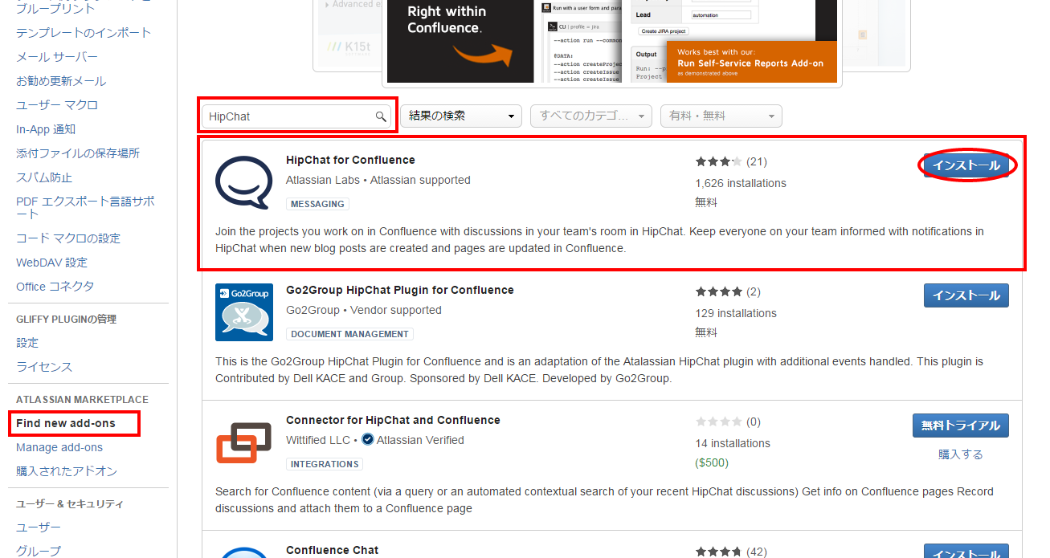This screenshot has height=558, width=1050.
Task: Open HipChat for Confluence title
Action: pyautogui.click(x=350, y=160)
